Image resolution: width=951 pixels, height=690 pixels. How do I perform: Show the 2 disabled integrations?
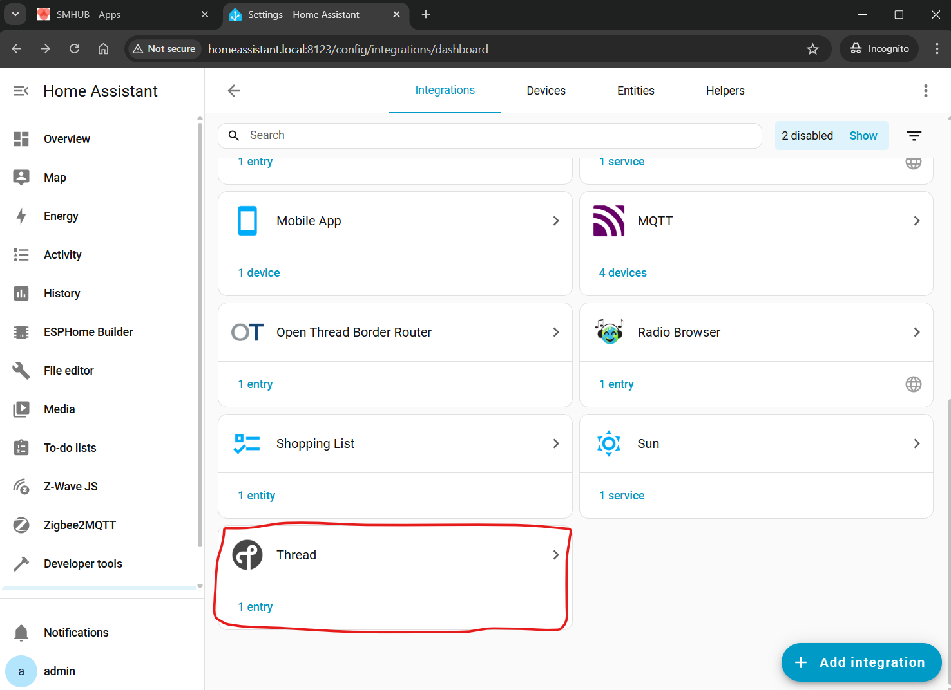point(863,136)
